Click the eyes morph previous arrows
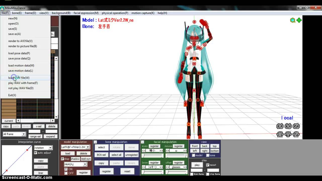Viewport: 322px width, 181px height. (144, 151)
